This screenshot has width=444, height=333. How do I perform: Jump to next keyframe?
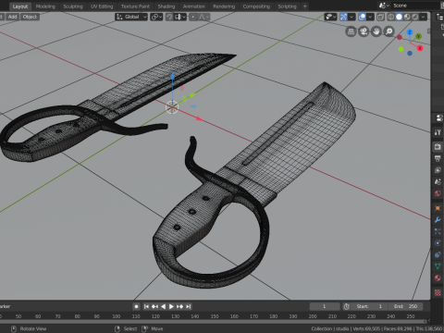[180, 306]
